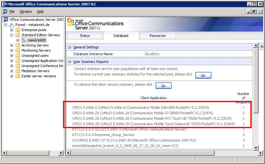
Task: Switch to the Resources tab
Action: click(158, 36)
